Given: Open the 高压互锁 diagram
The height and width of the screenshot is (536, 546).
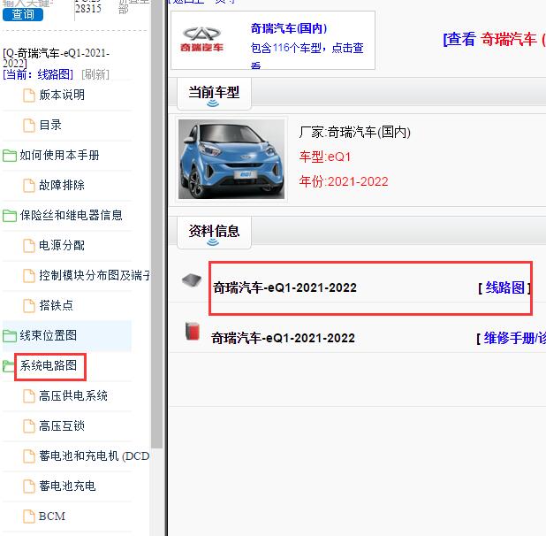Looking at the screenshot, I should [x=62, y=425].
